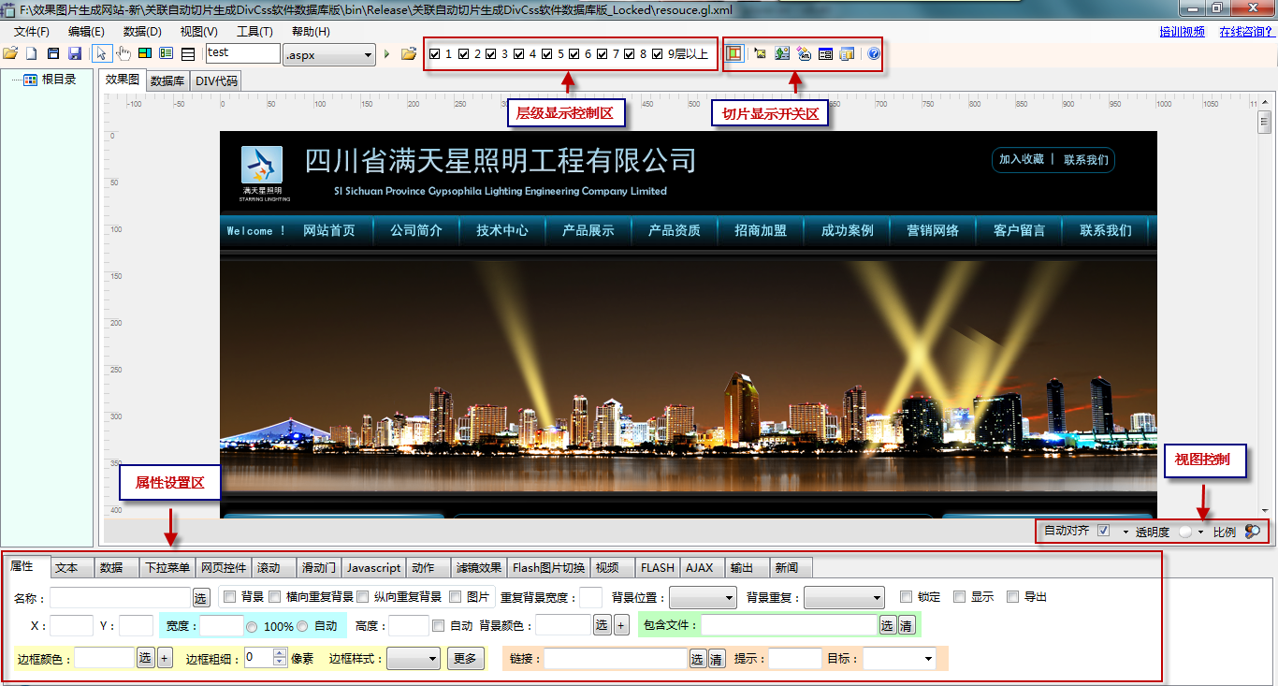Click the 背景颜色 color field

coord(562,625)
